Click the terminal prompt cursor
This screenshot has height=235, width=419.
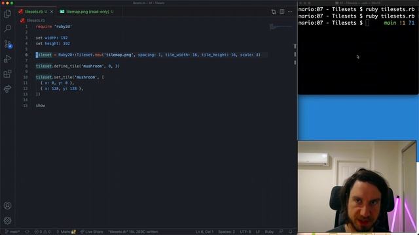(367, 23)
